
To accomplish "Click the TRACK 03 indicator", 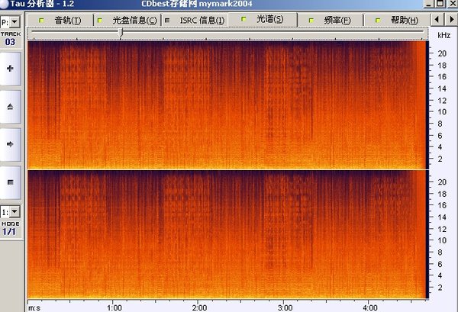I will pos(11,39).
